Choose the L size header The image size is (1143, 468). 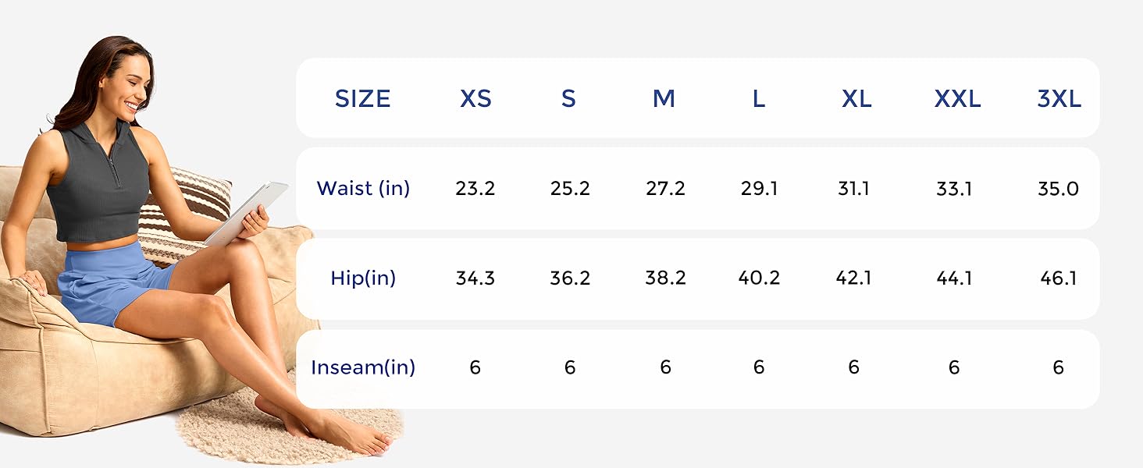point(759,99)
